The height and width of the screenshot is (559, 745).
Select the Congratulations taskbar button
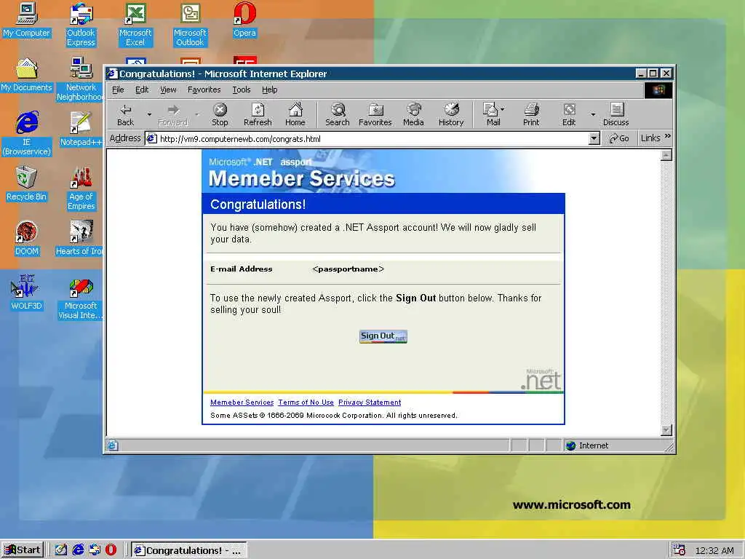click(x=188, y=550)
